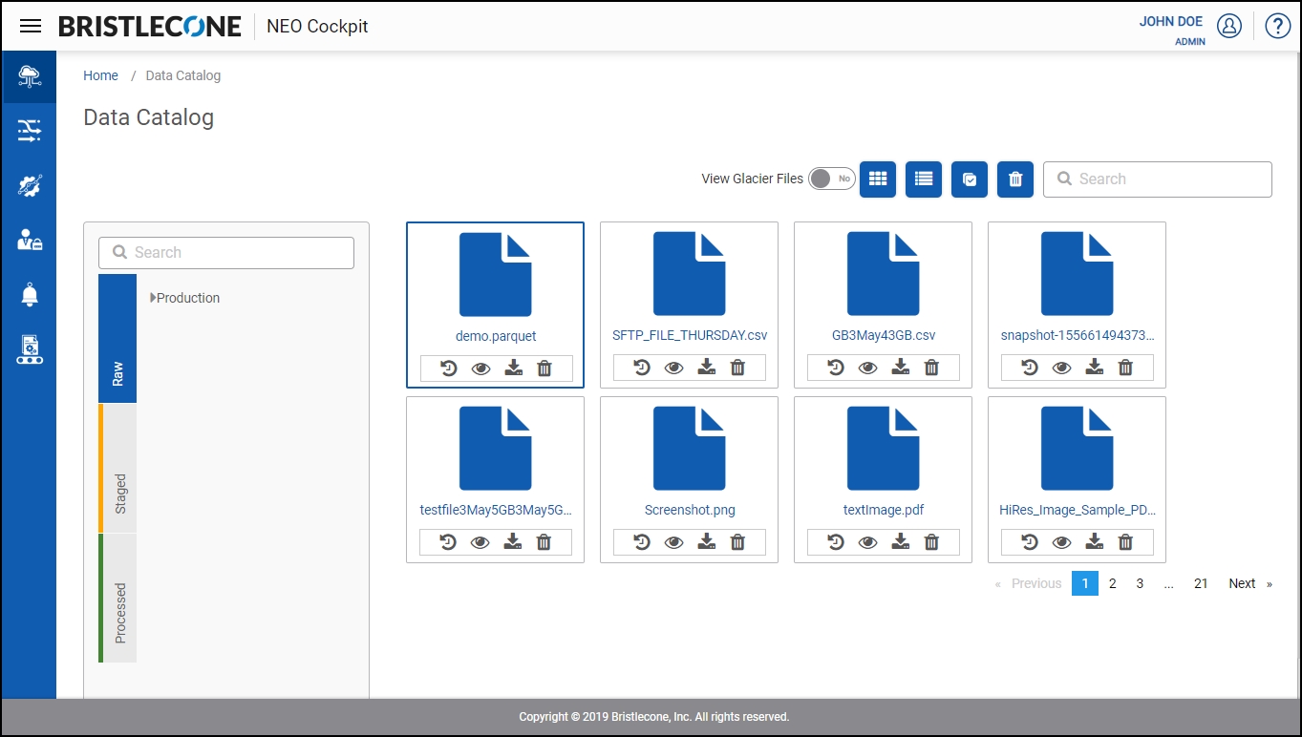Viewport: 1302px width, 737px height.
Task: Switch to the Staged tab
Action: point(117,468)
